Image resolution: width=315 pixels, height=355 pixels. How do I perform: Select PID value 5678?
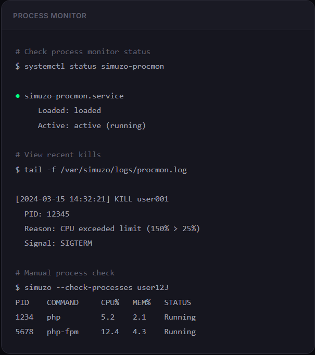pos(24,332)
